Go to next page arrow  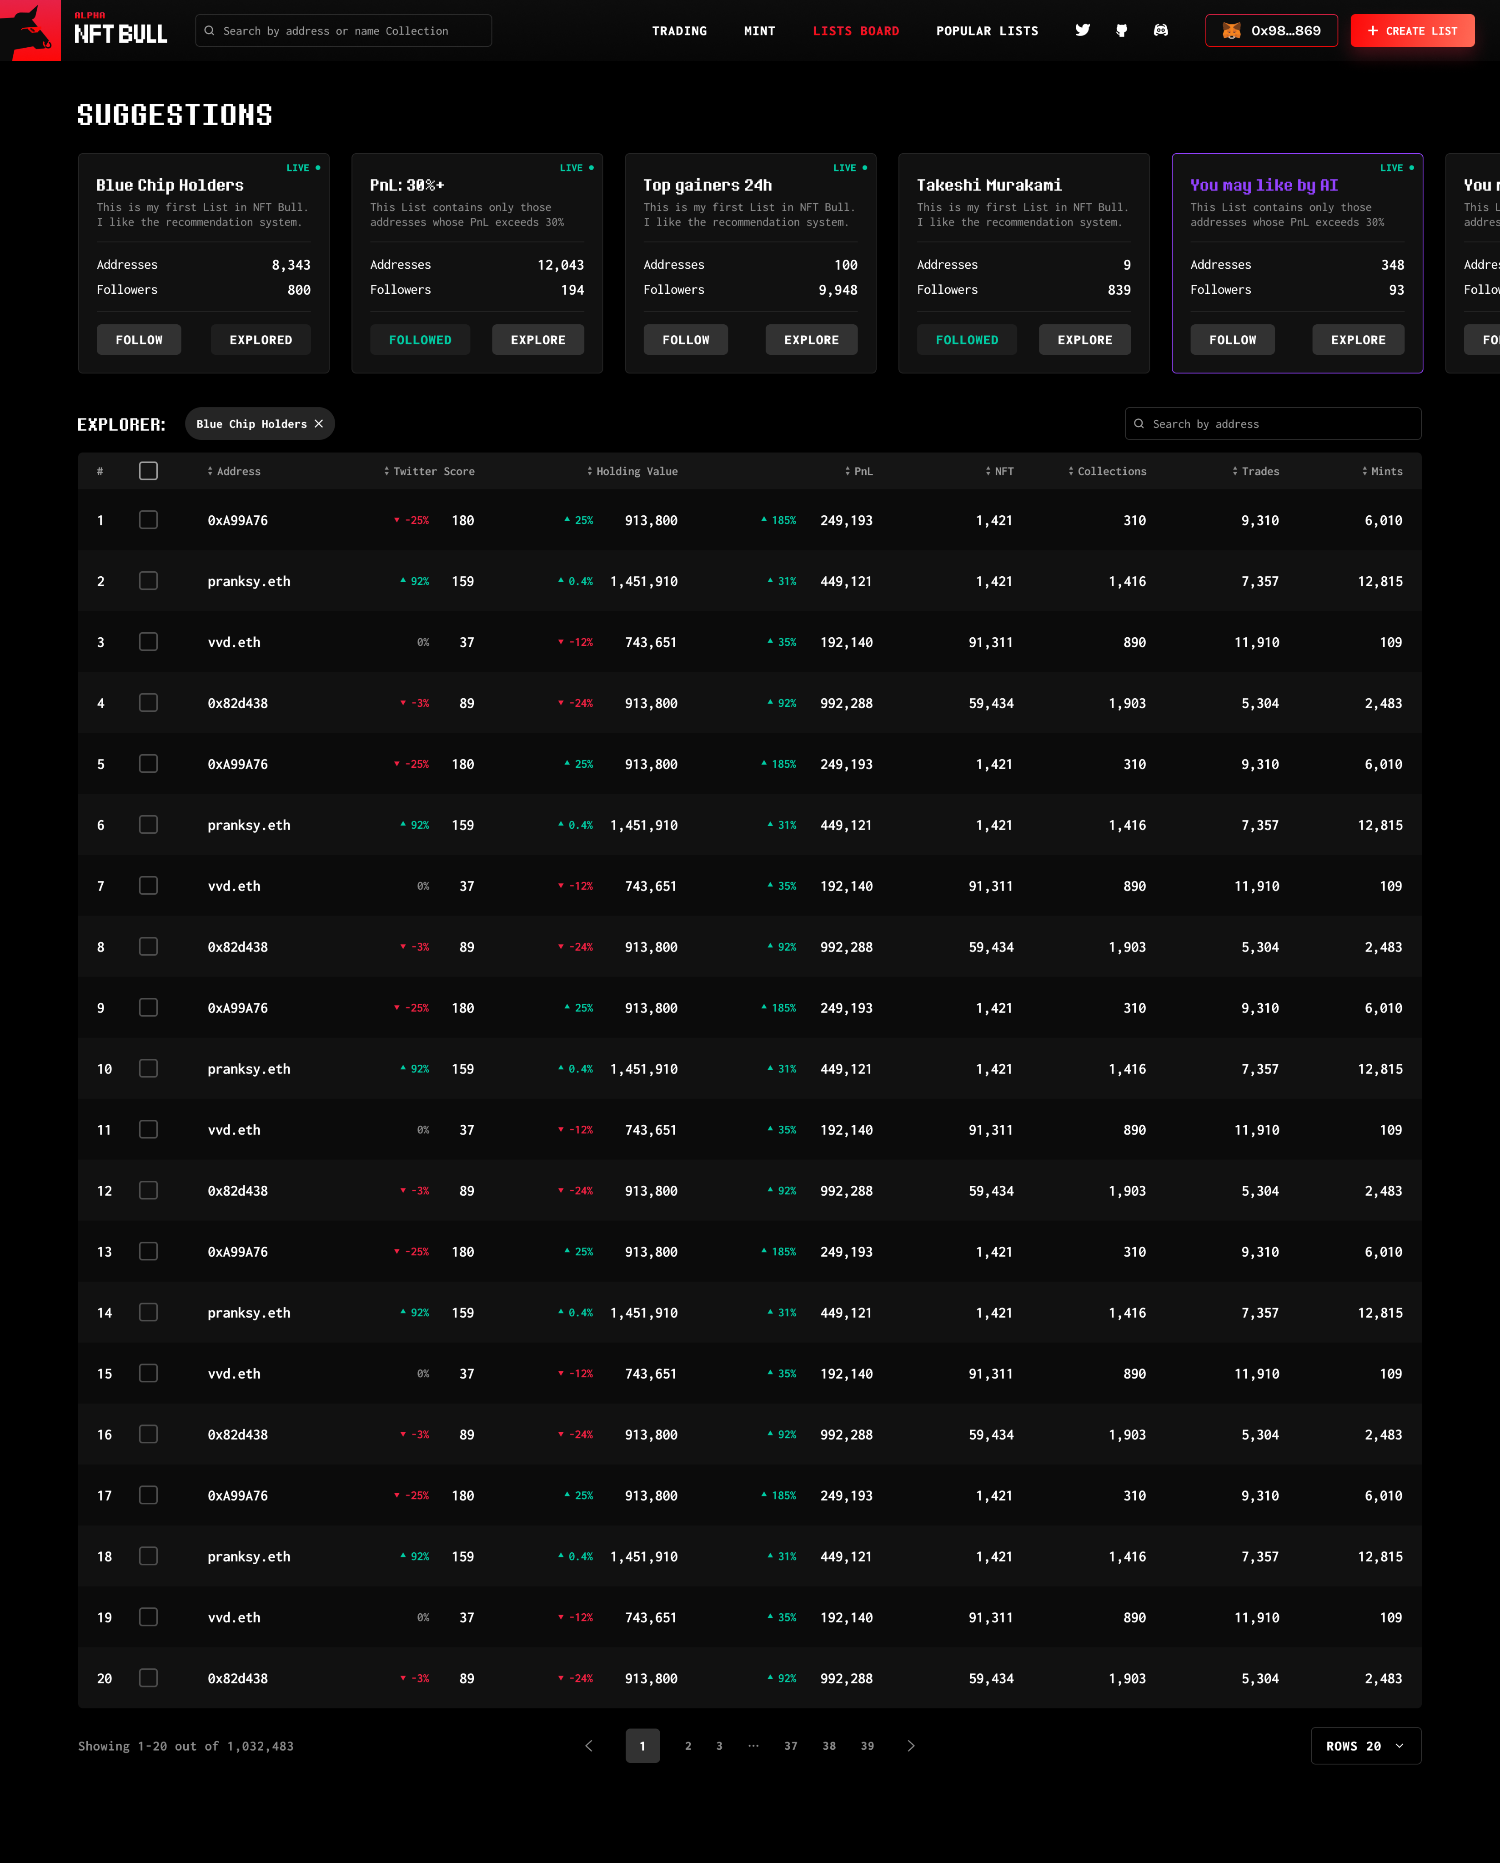coord(911,1746)
